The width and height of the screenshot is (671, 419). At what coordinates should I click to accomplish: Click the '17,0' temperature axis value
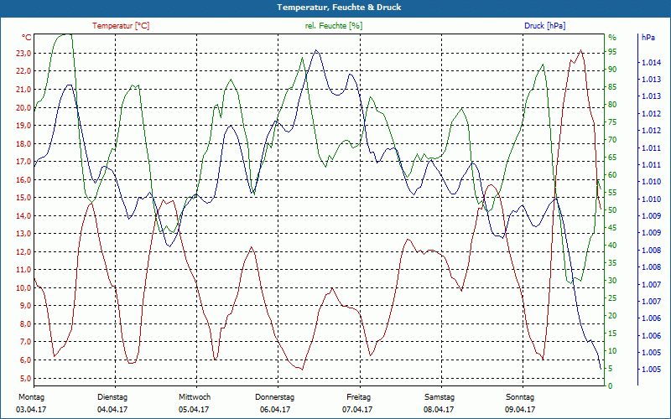(23, 162)
